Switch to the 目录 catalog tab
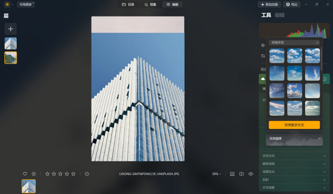 pos(128,4)
